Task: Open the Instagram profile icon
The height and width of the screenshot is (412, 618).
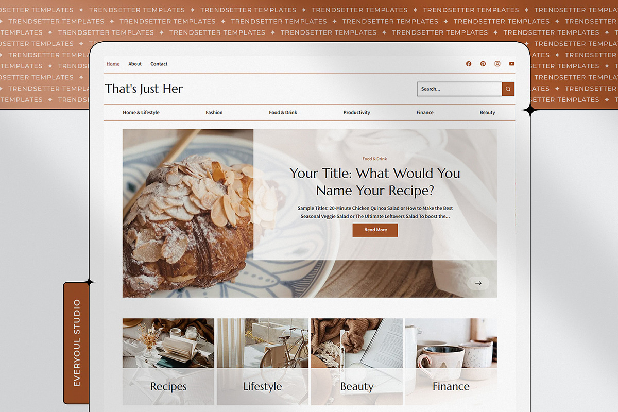Action: pos(497,64)
